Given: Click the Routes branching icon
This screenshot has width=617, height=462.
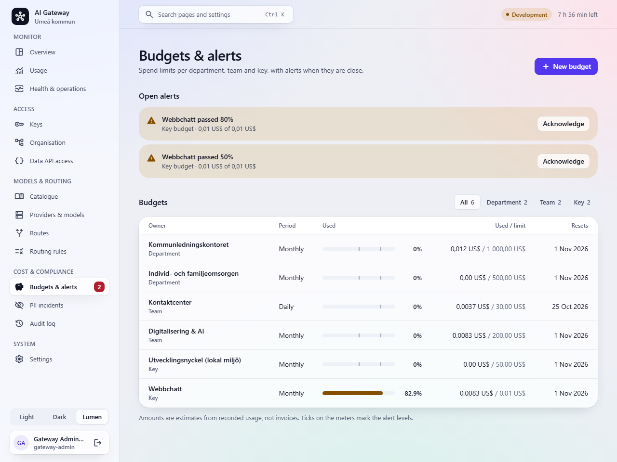Looking at the screenshot, I should point(19,233).
